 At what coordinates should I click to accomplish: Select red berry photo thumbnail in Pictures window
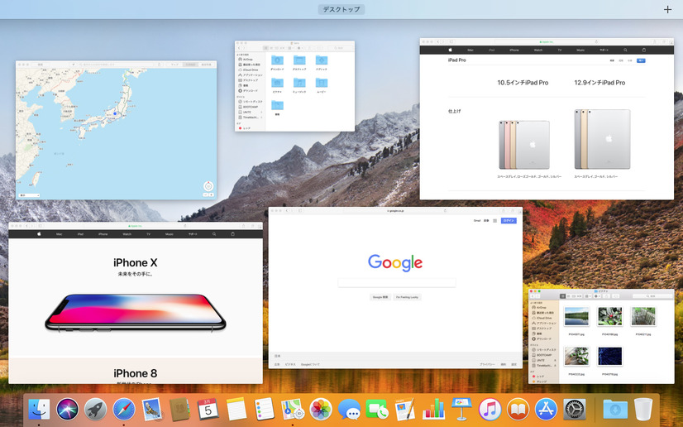pos(610,317)
